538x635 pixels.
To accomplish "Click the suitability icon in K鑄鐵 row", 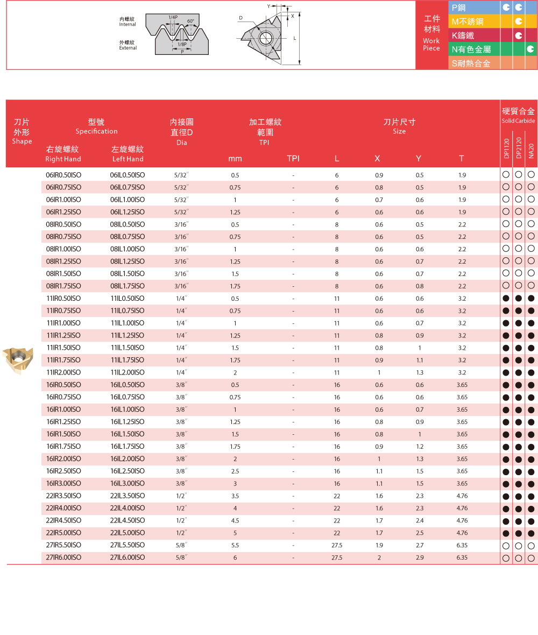I will [519, 36].
